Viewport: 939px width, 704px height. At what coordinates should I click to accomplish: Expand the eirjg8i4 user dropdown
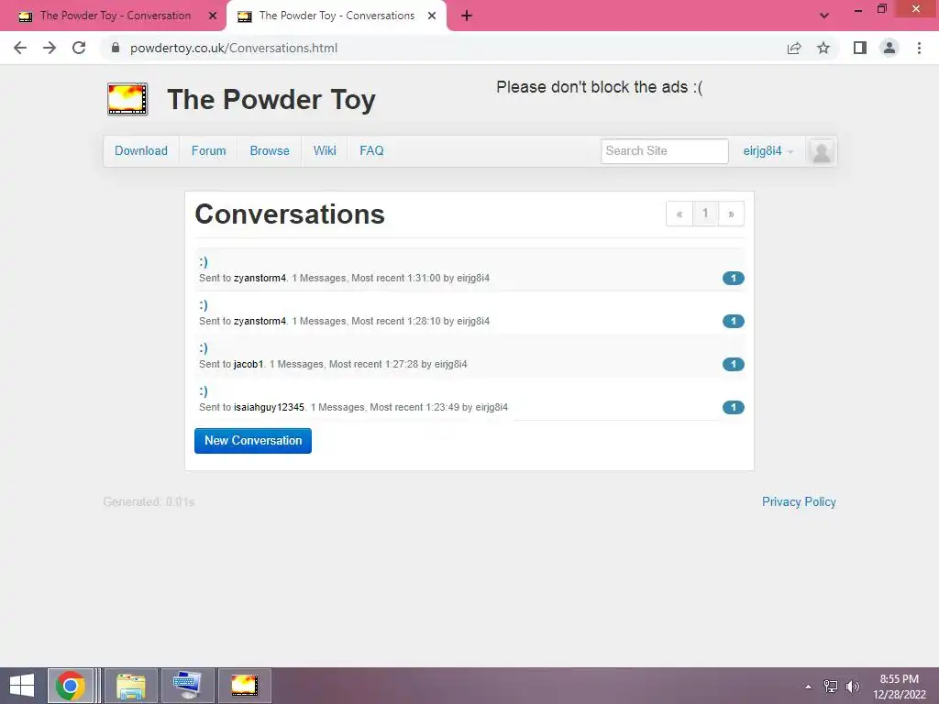(768, 151)
